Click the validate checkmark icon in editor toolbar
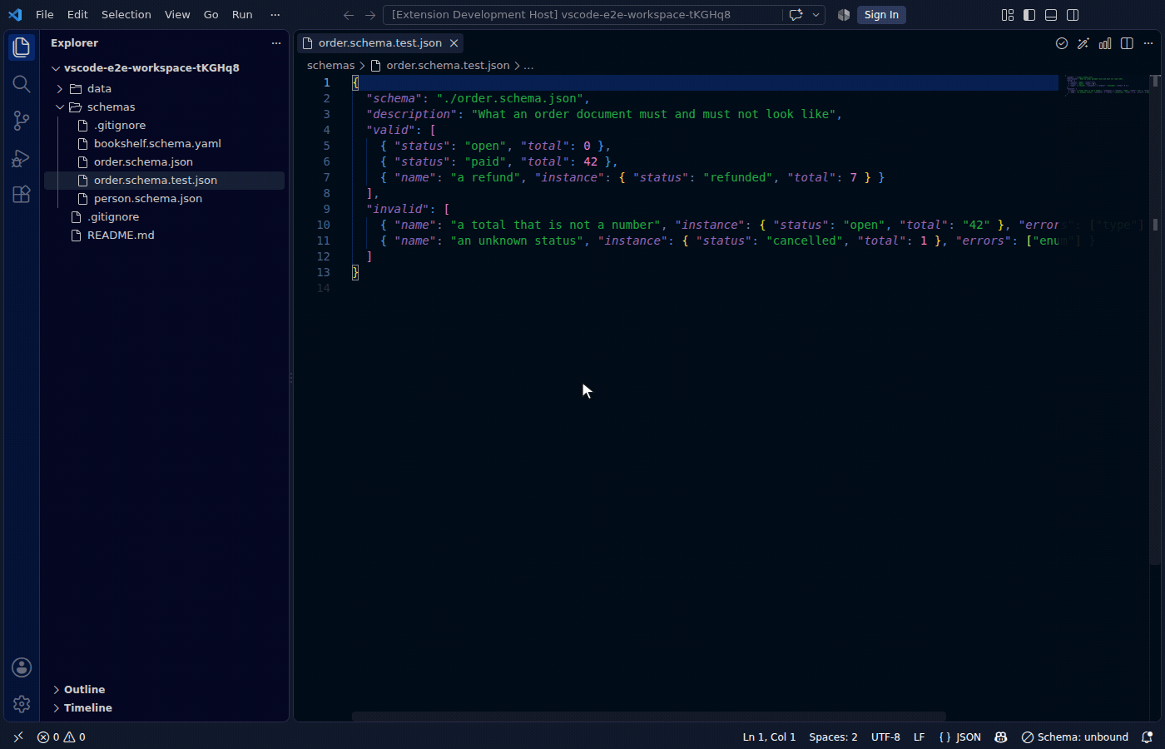 [x=1062, y=43]
